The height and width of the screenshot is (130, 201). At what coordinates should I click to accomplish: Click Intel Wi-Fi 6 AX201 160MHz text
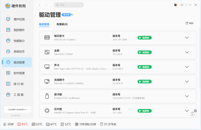click(69, 83)
